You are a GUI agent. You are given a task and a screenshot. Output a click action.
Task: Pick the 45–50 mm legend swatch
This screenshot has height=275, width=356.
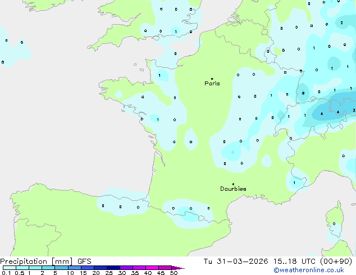point(165,268)
